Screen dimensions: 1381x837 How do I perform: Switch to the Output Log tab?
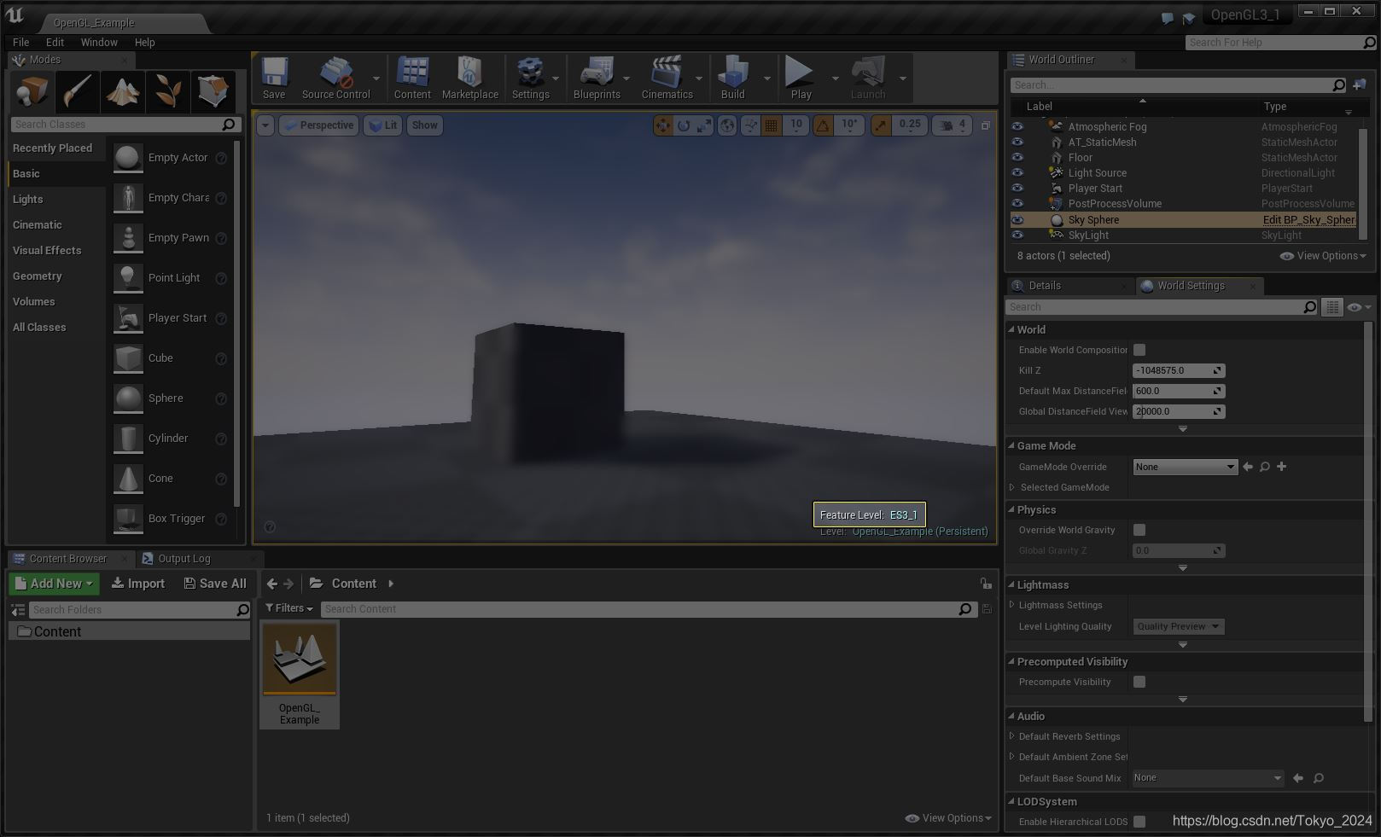184,558
